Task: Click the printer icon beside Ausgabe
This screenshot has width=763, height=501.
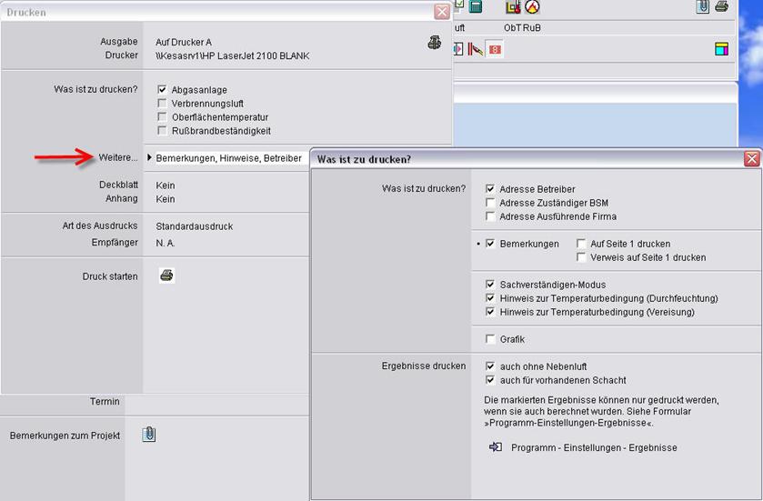Action: [x=435, y=43]
